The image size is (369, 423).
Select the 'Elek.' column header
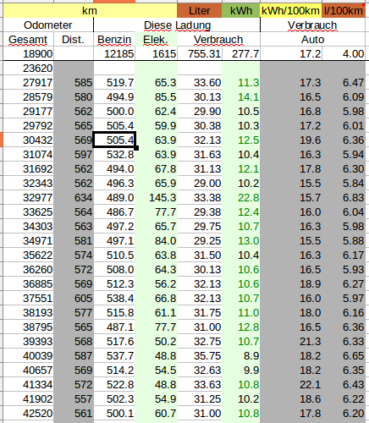(x=156, y=40)
